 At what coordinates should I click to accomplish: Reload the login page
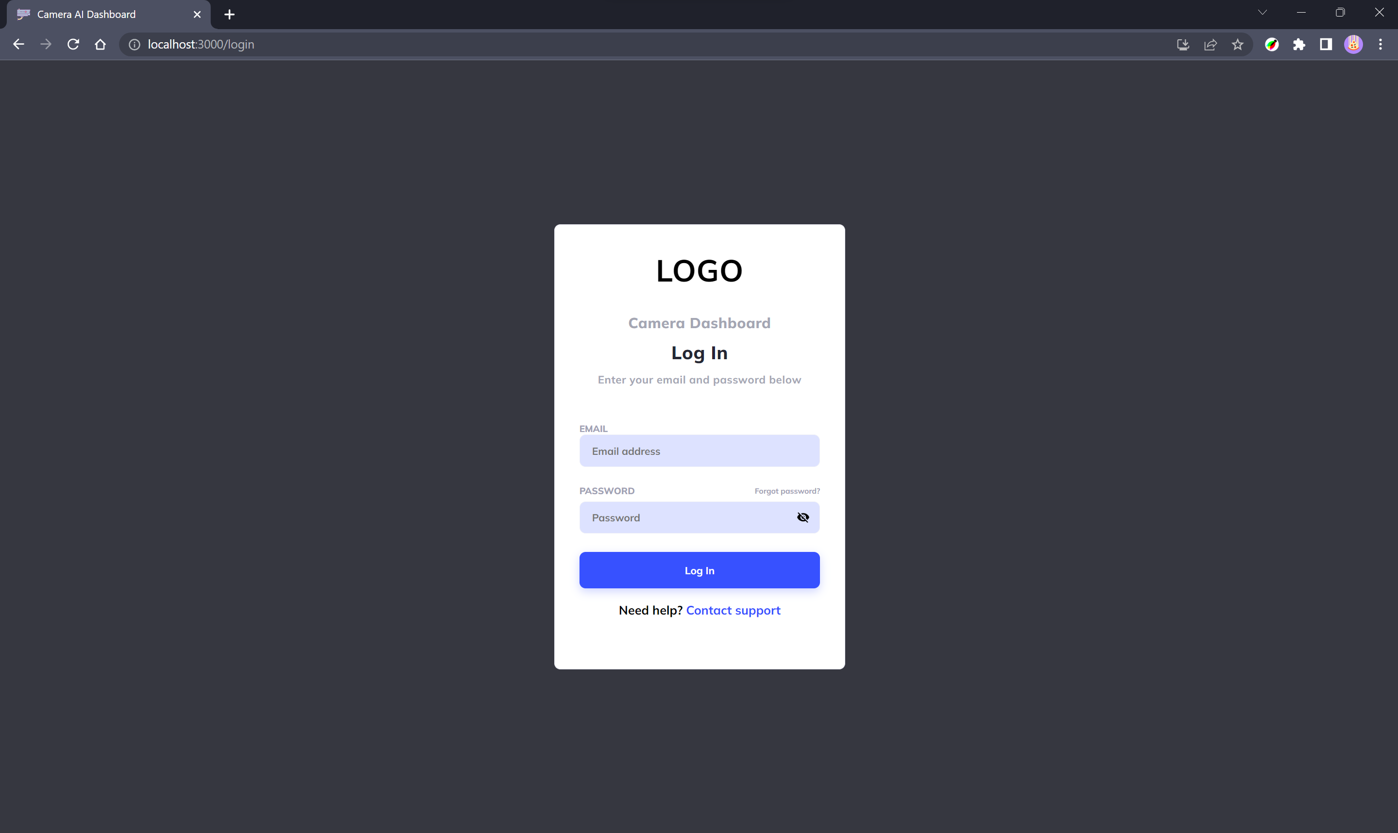73,44
